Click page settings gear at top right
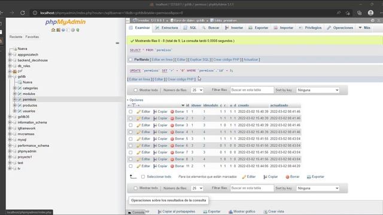Viewport: 383px width, 215px height. (372, 20)
